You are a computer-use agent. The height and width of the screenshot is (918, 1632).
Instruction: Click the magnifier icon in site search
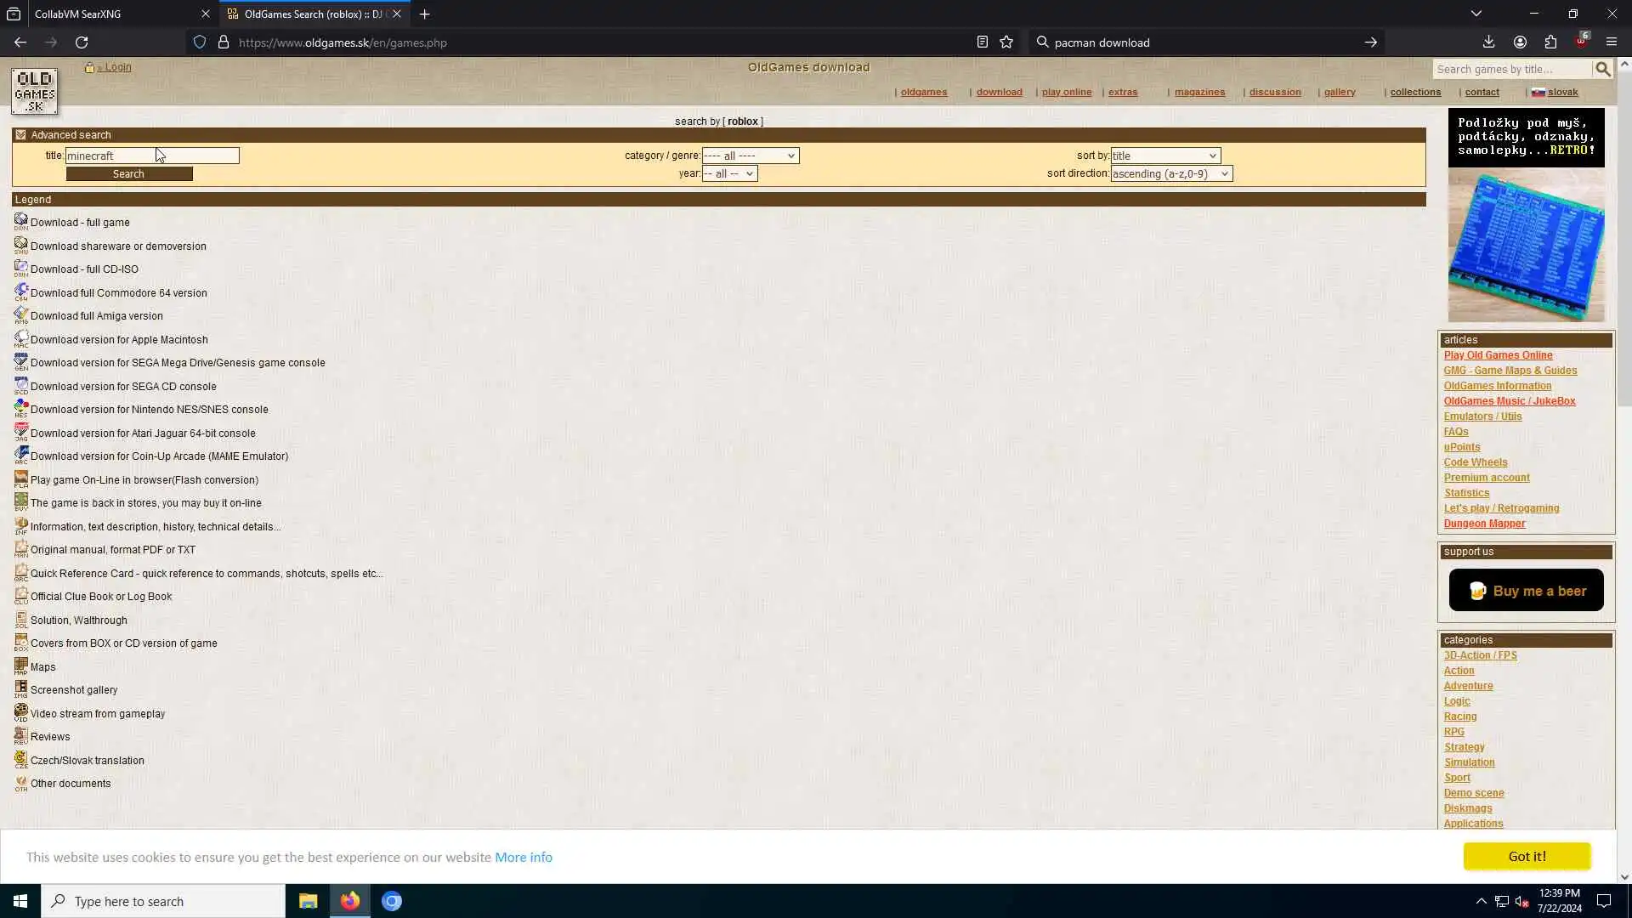point(1602,69)
